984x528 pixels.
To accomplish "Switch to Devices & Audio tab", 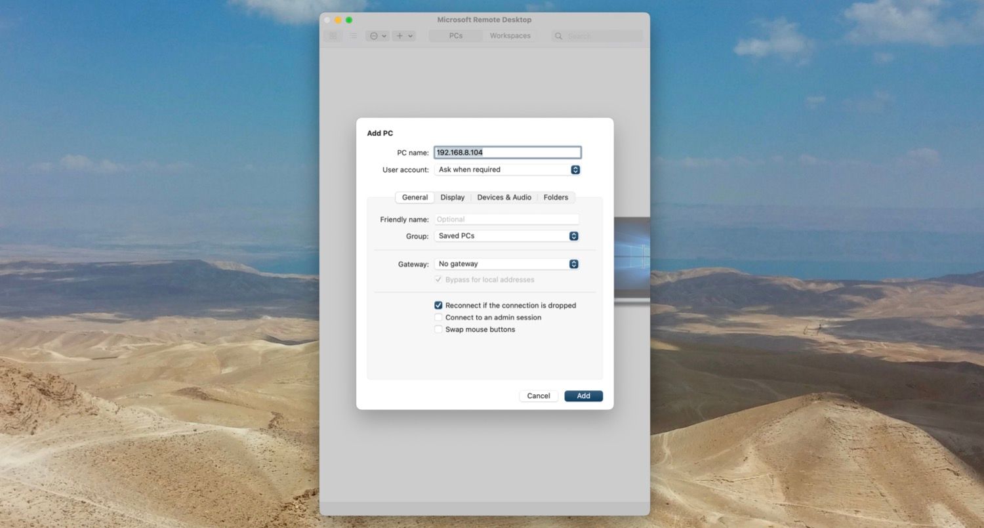I will click(504, 197).
